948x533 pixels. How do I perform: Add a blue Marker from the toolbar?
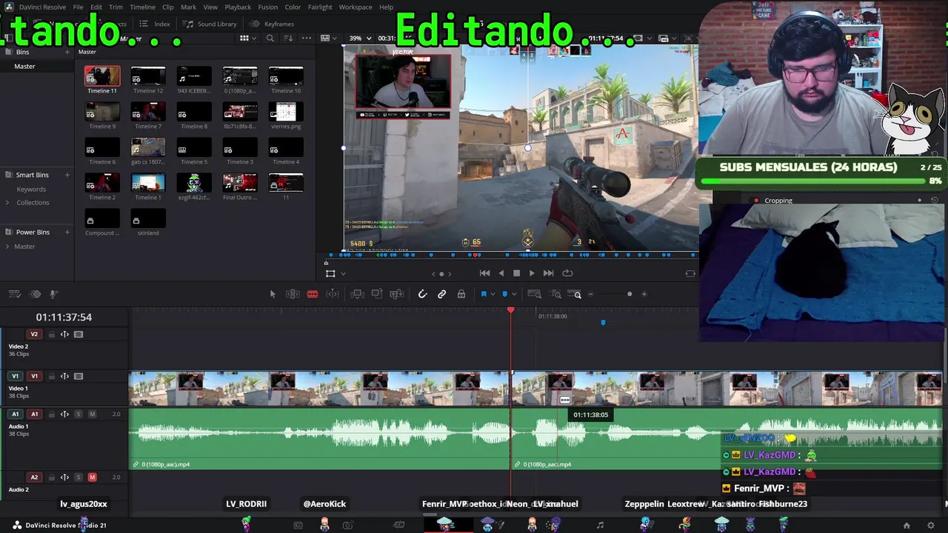(505, 294)
